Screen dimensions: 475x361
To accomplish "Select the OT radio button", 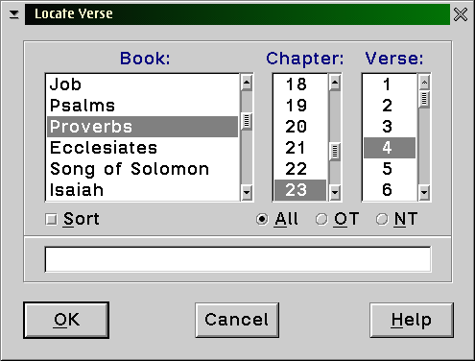I will pos(321,220).
